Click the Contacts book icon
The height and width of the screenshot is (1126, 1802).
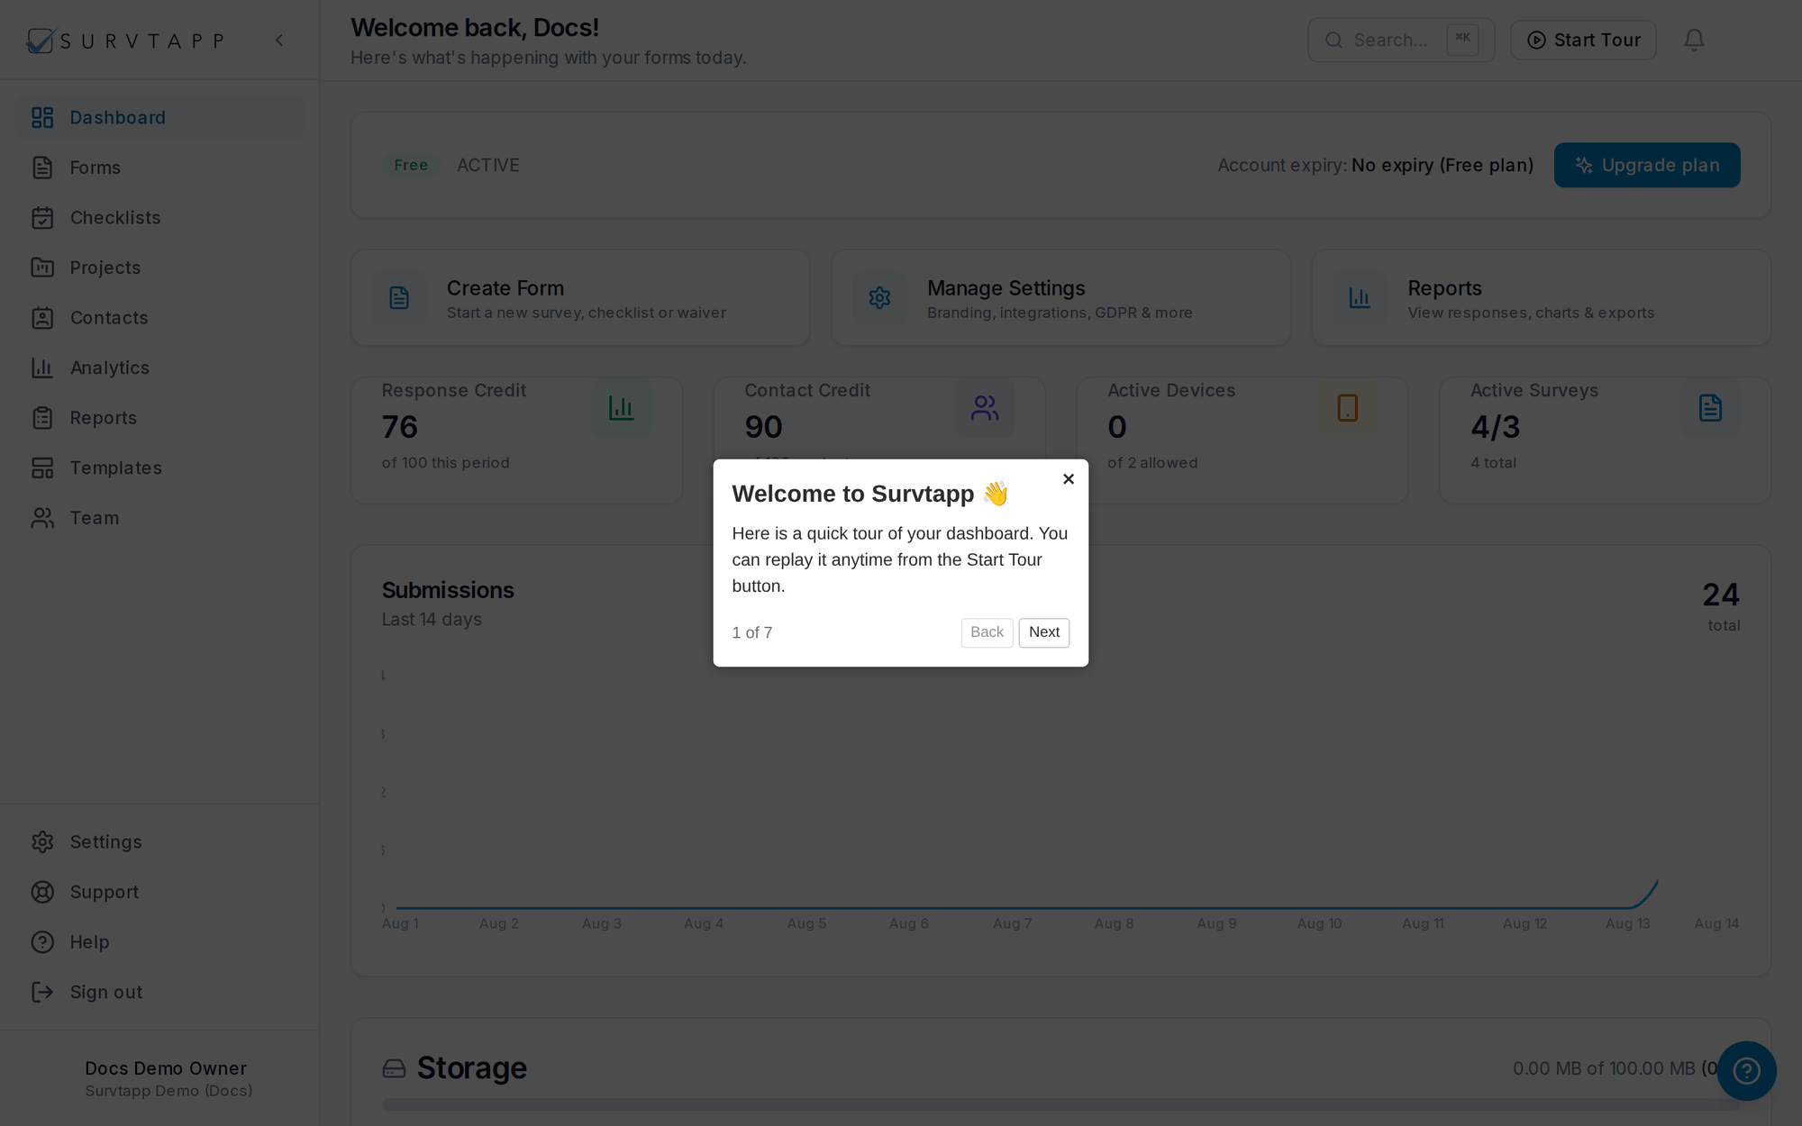click(42, 318)
